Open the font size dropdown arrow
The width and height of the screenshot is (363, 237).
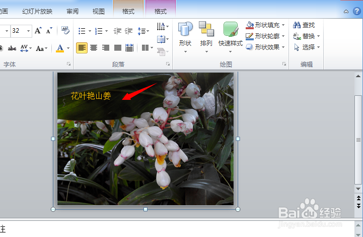pos(29,31)
